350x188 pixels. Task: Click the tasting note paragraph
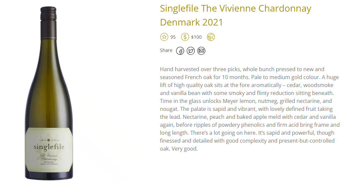click(x=250, y=109)
